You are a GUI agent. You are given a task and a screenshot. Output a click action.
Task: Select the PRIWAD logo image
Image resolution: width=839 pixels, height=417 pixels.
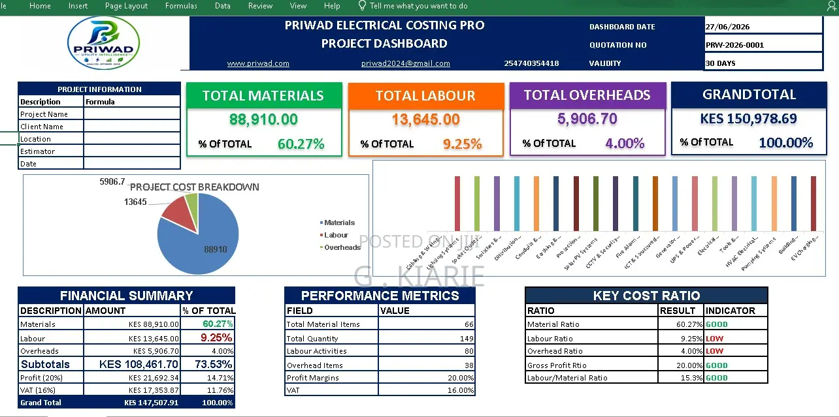103,42
